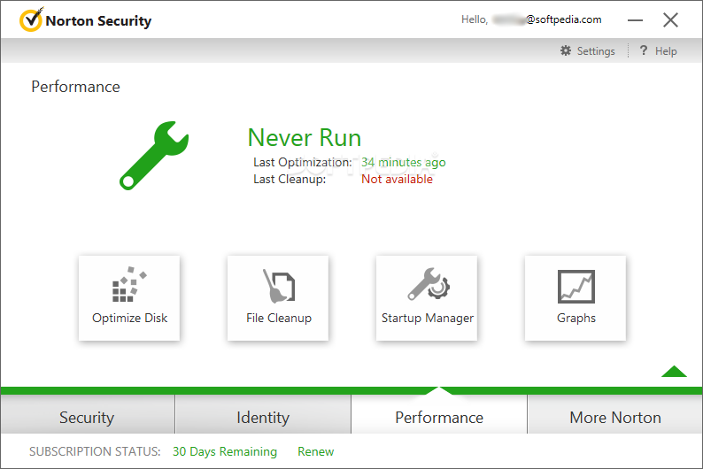Click the Last Cleanup label

pos(290,179)
